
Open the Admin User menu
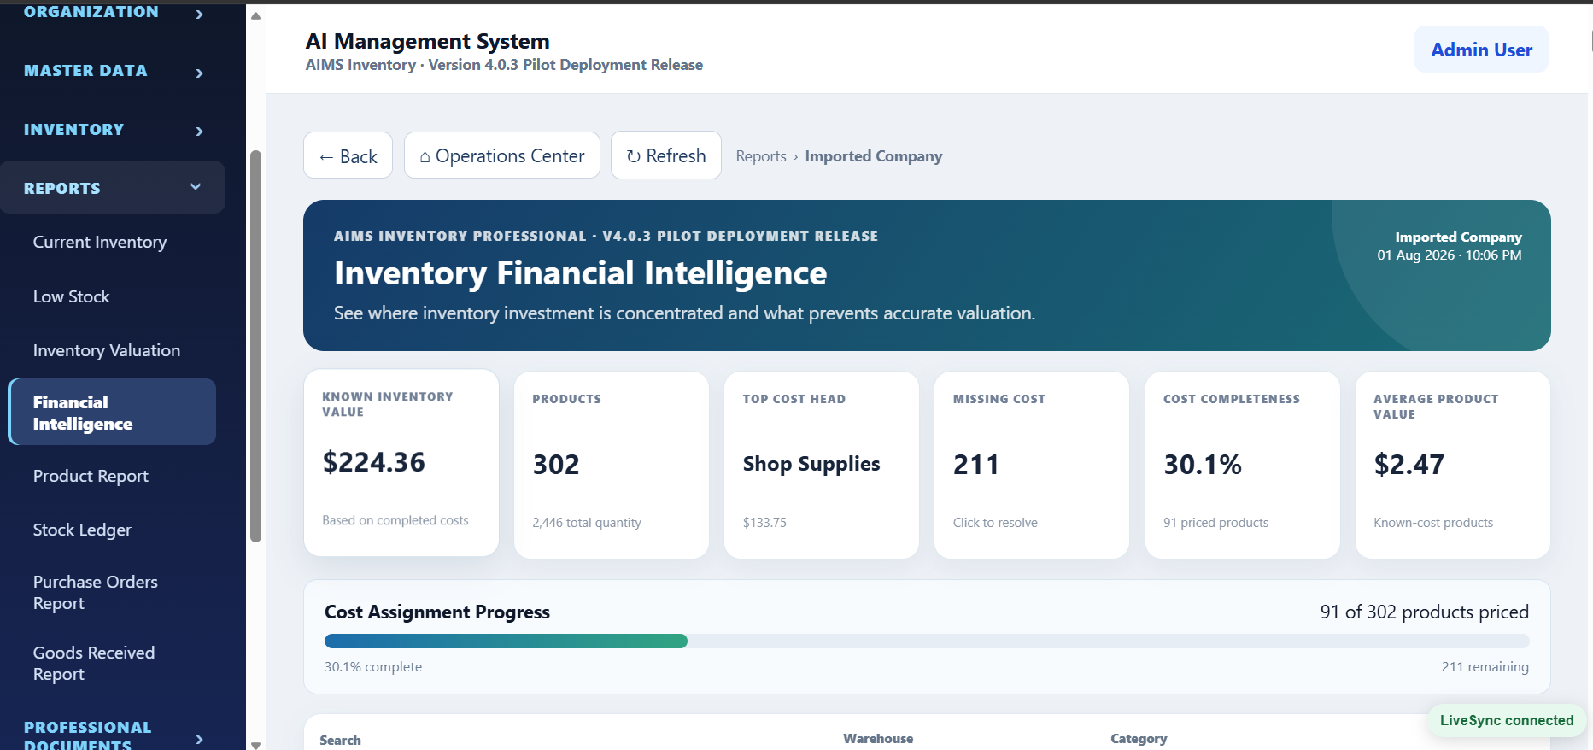pyautogui.click(x=1481, y=50)
